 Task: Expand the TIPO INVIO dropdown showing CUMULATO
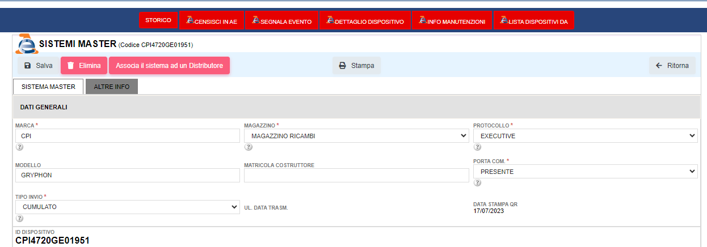pyautogui.click(x=128, y=207)
